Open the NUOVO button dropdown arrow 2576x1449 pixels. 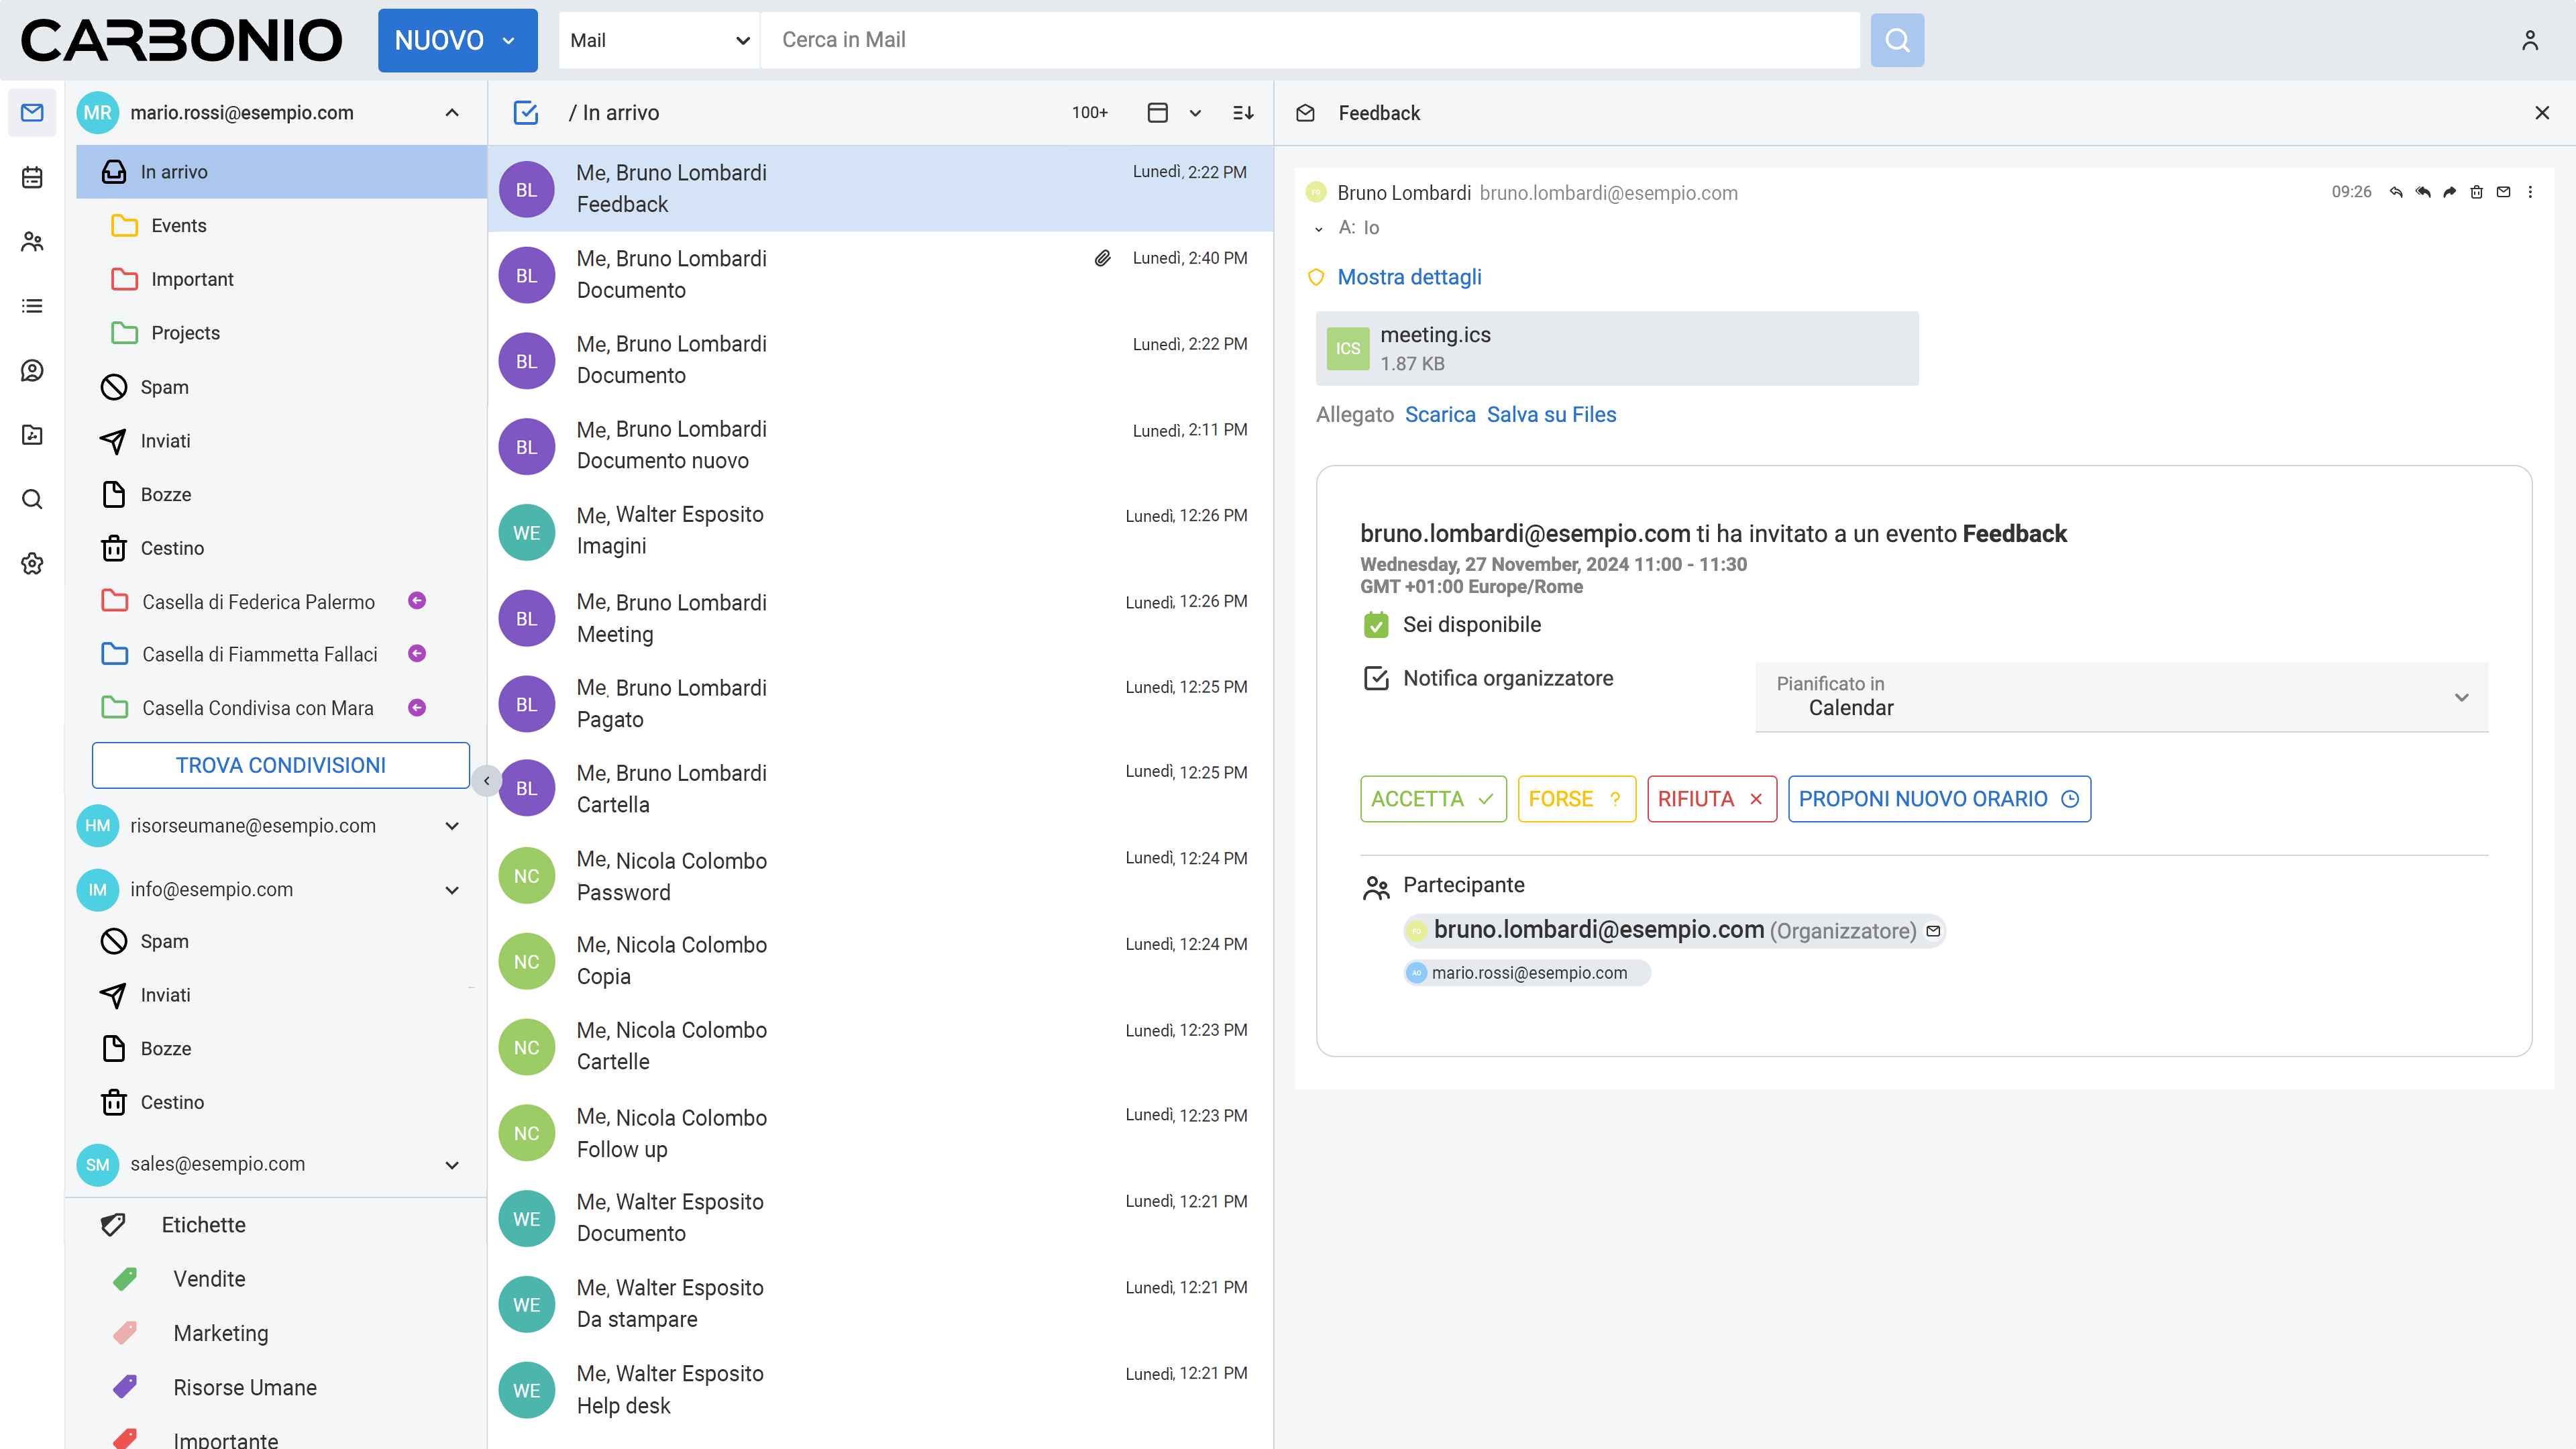click(x=508, y=41)
